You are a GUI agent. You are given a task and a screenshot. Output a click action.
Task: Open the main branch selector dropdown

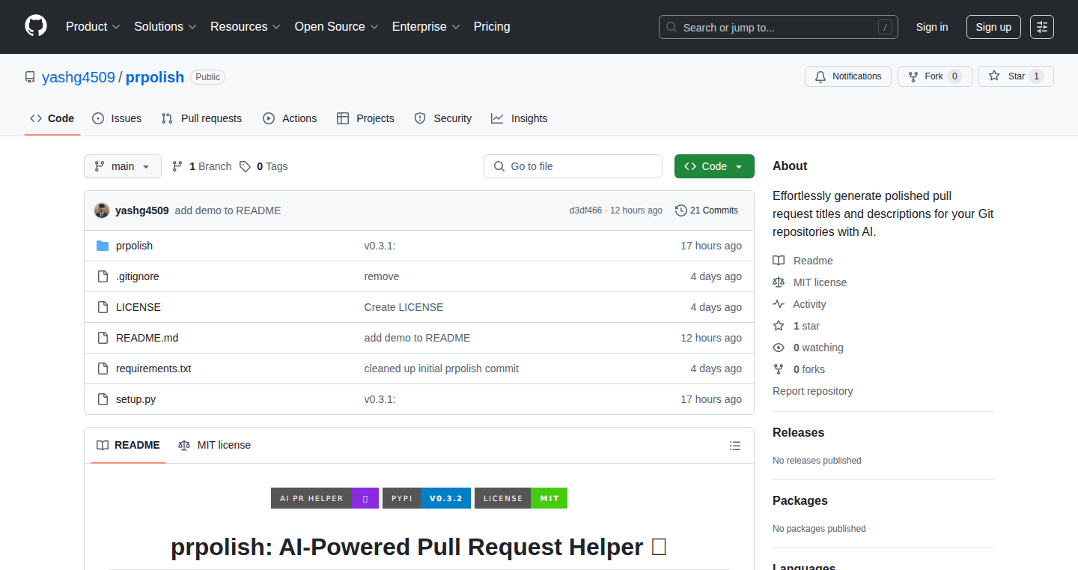tap(123, 166)
